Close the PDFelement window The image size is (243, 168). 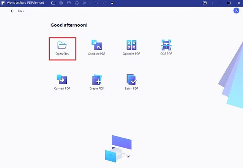tap(239, 3)
